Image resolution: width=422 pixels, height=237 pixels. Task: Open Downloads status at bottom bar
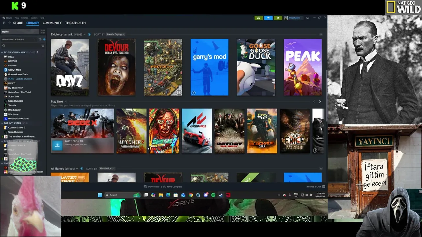(163, 187)
